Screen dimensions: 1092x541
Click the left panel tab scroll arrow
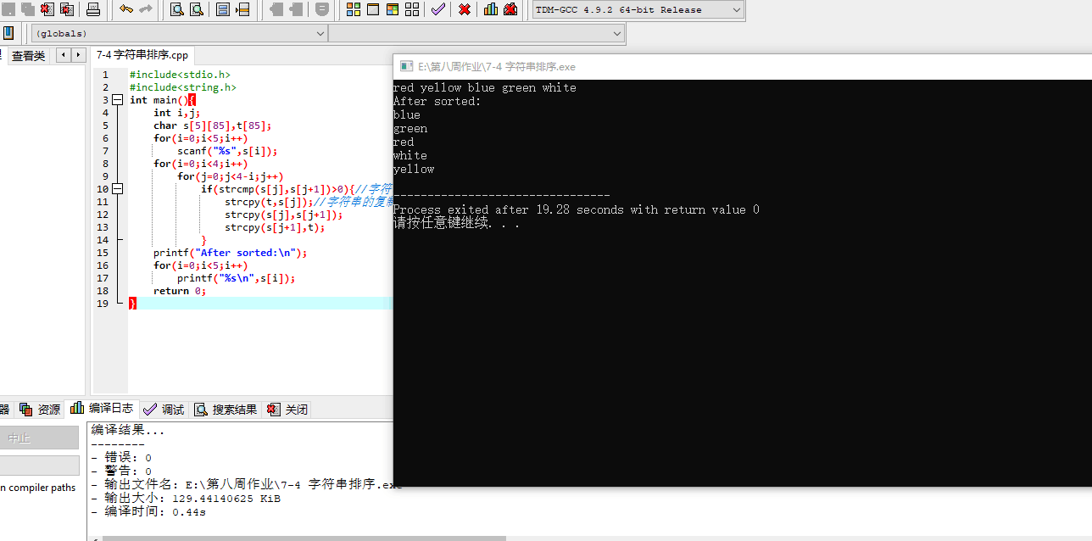click(x=64, y=55)
